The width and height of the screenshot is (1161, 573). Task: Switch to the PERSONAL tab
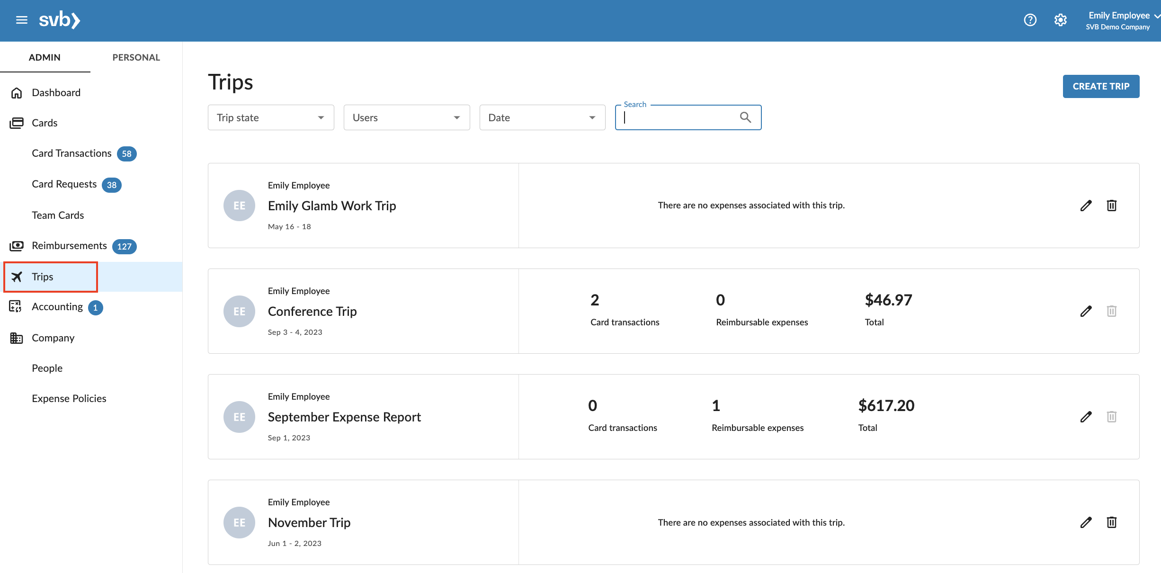pos(136,57)
